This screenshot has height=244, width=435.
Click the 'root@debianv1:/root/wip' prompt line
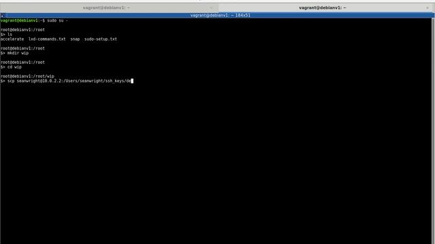(x=27, y=76)
